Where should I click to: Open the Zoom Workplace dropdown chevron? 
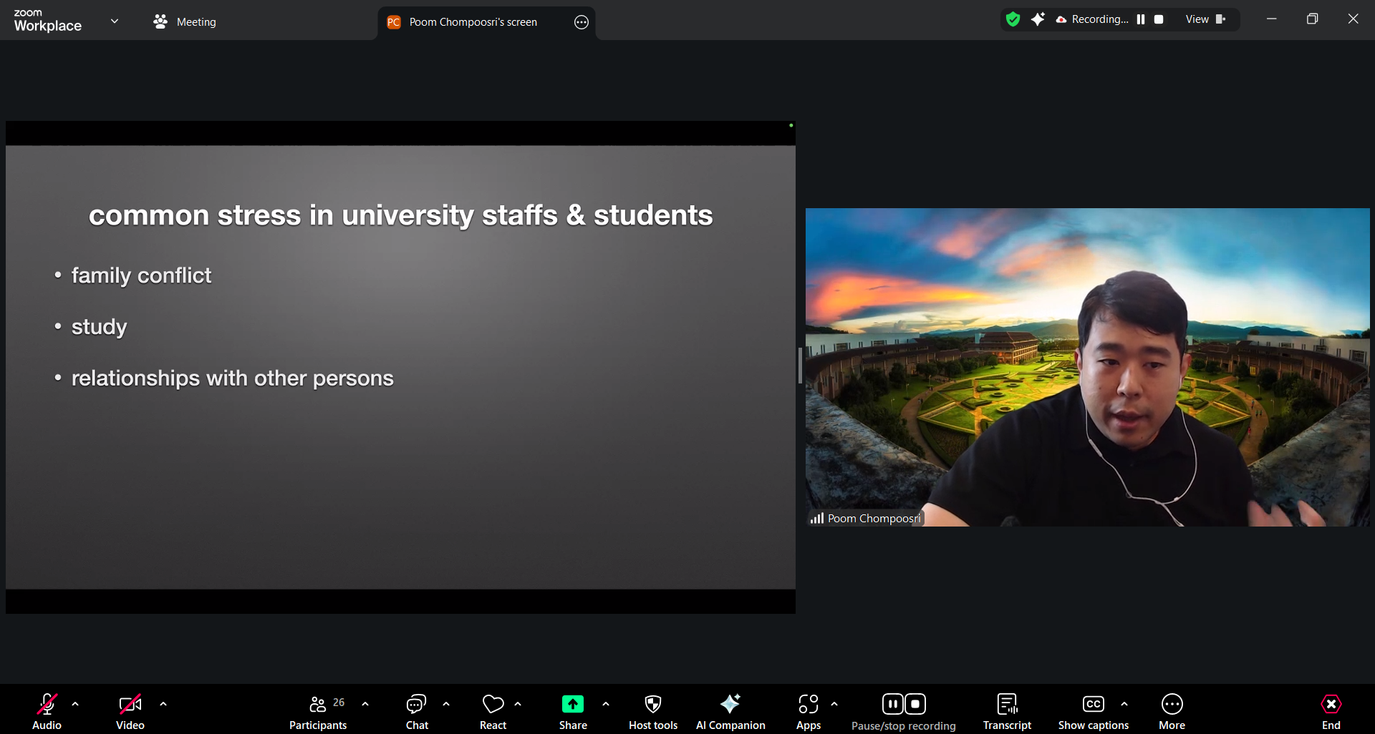coord(115,21)
